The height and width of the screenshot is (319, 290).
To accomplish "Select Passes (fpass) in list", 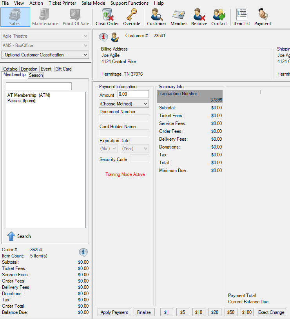I will click(x=22, y=101).
